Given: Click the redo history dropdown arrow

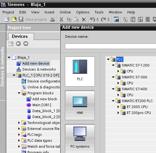Looking at the screenshot, I should coord(108,19).
